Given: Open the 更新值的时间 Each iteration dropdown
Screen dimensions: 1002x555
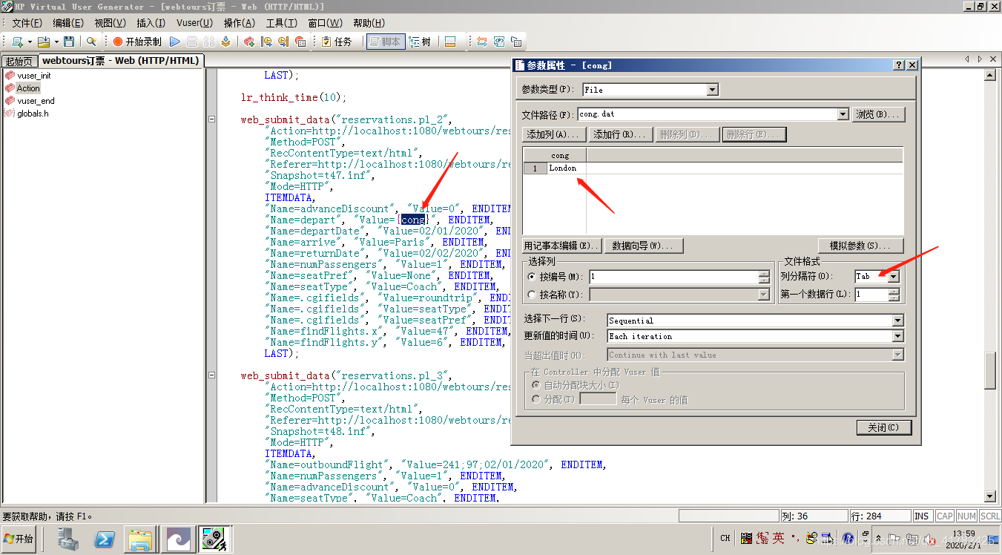Looking at the screenshot, I should point(898,336).
